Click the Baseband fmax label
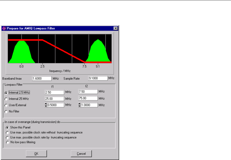This screenshot has width=231, height=160. pyautogui.click(x=12, y=78)
